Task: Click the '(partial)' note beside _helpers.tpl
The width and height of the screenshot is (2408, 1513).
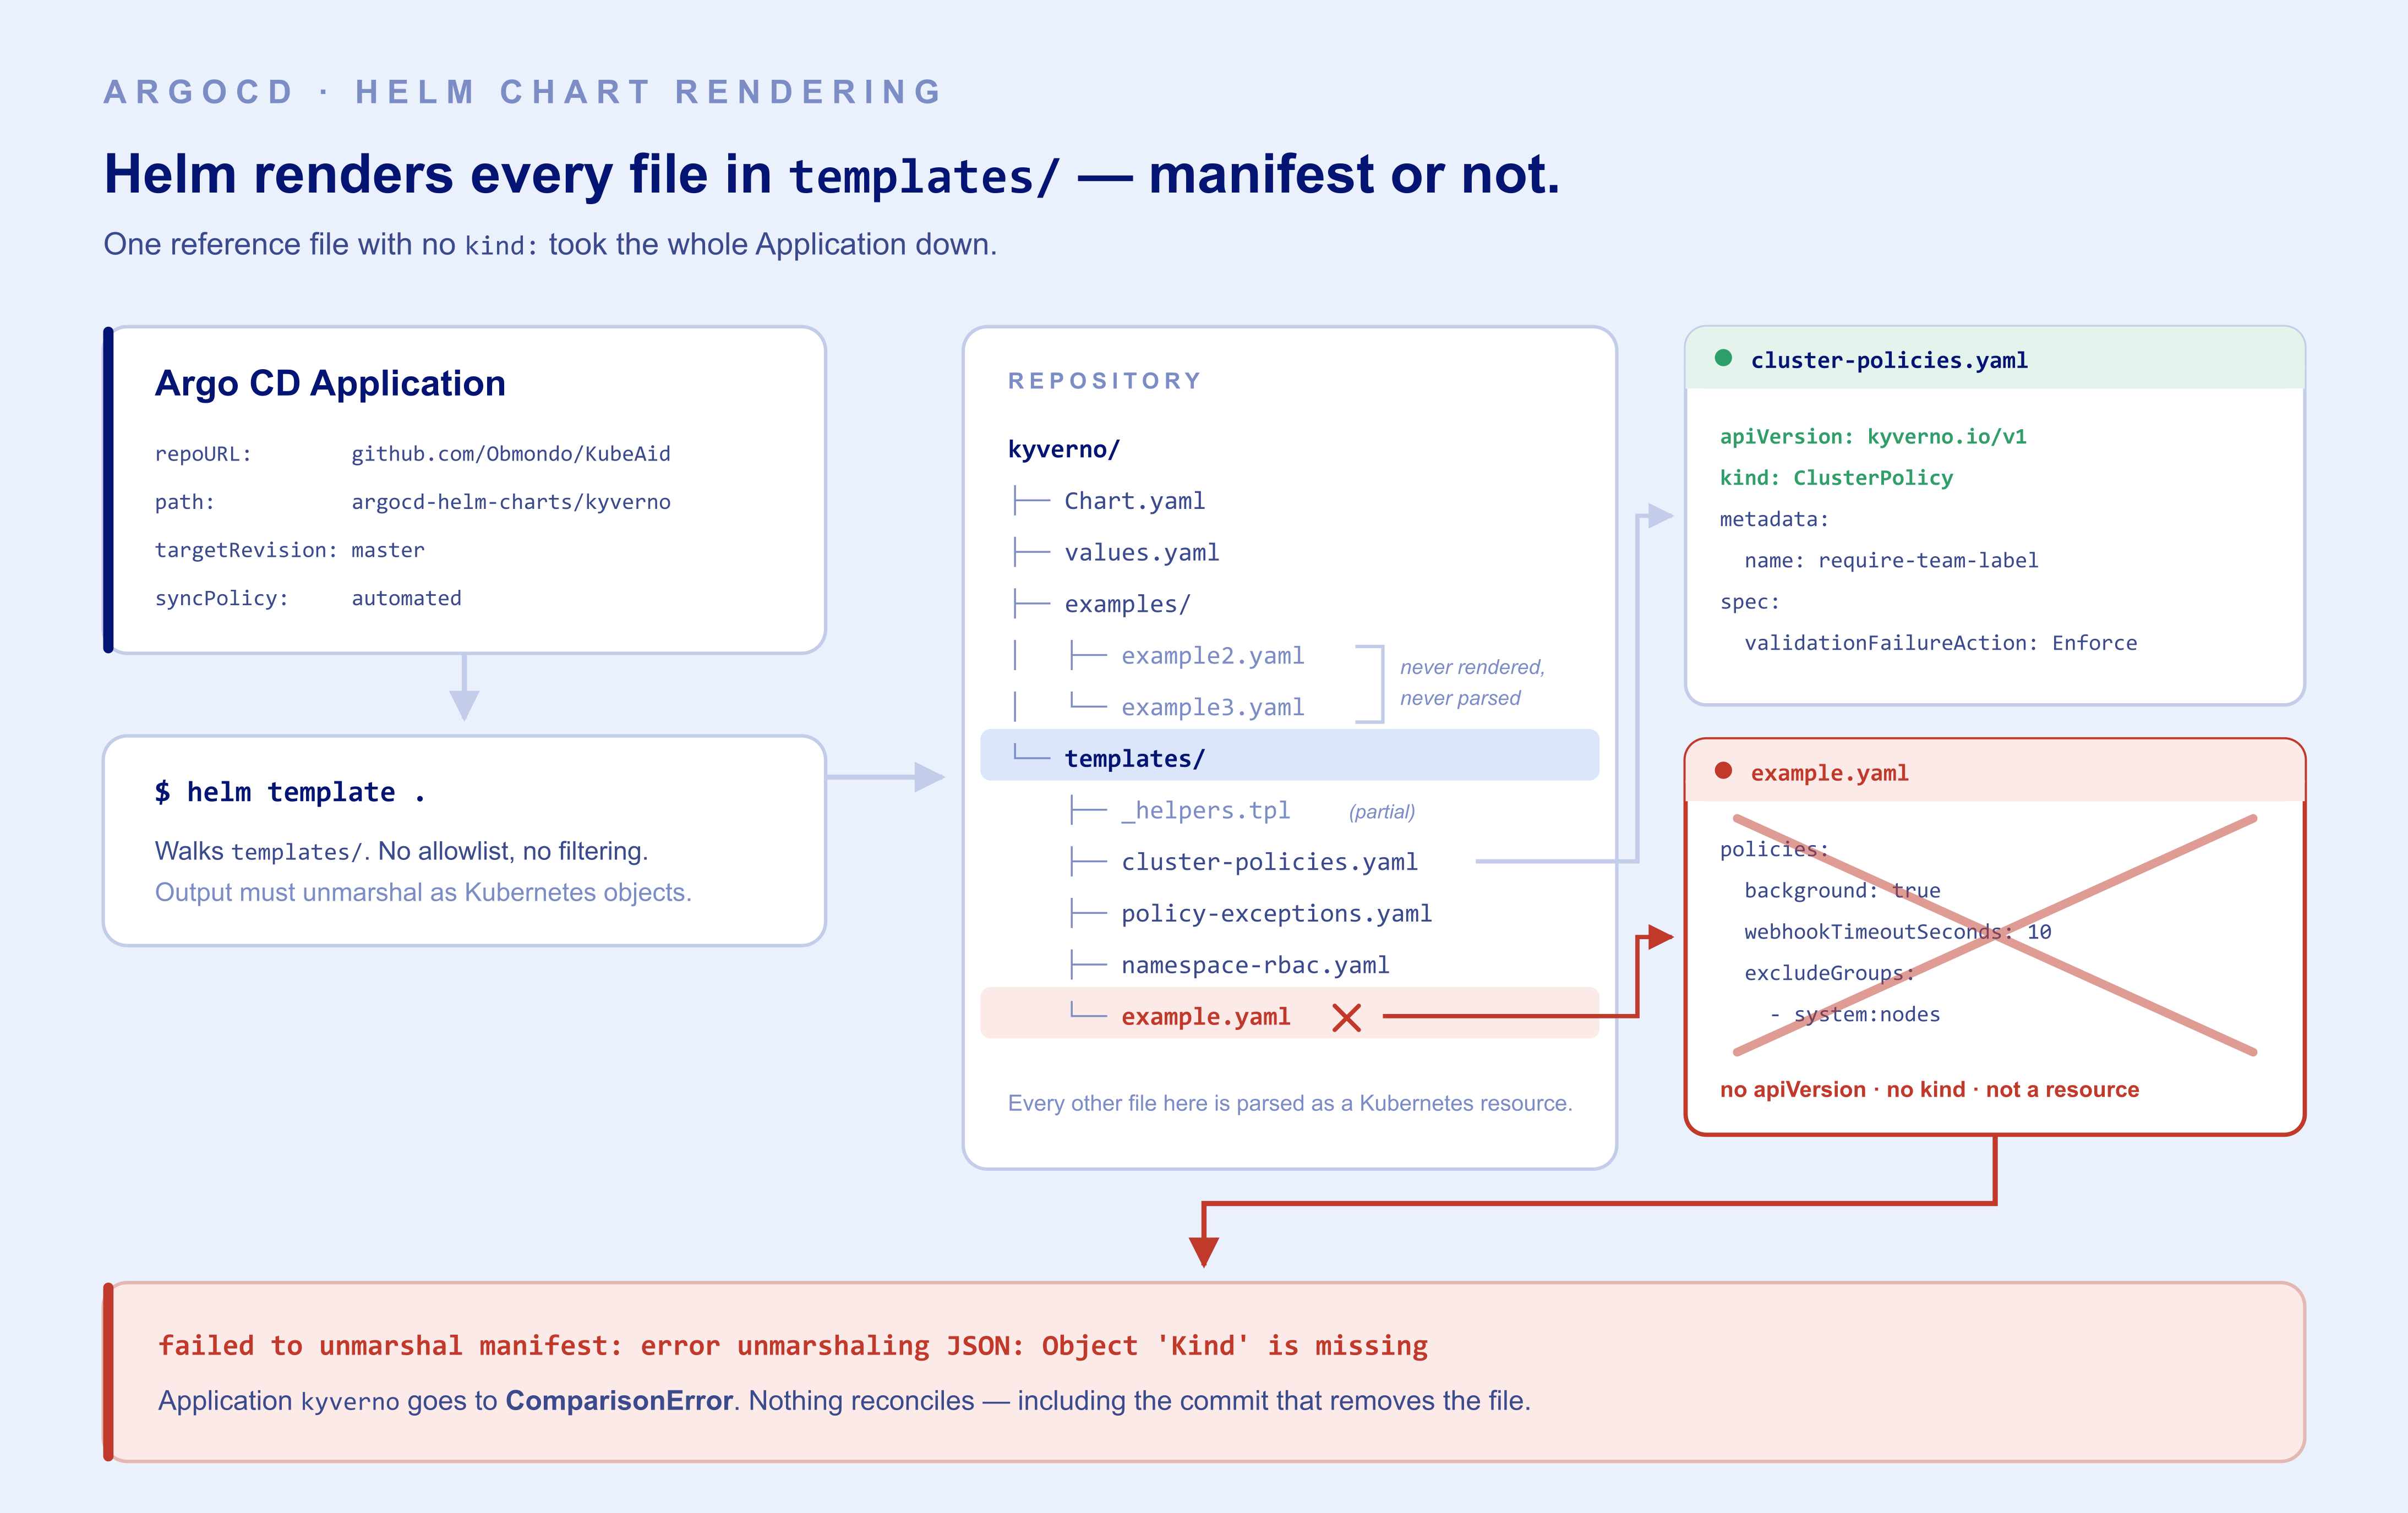Action: coord(1381,812)
